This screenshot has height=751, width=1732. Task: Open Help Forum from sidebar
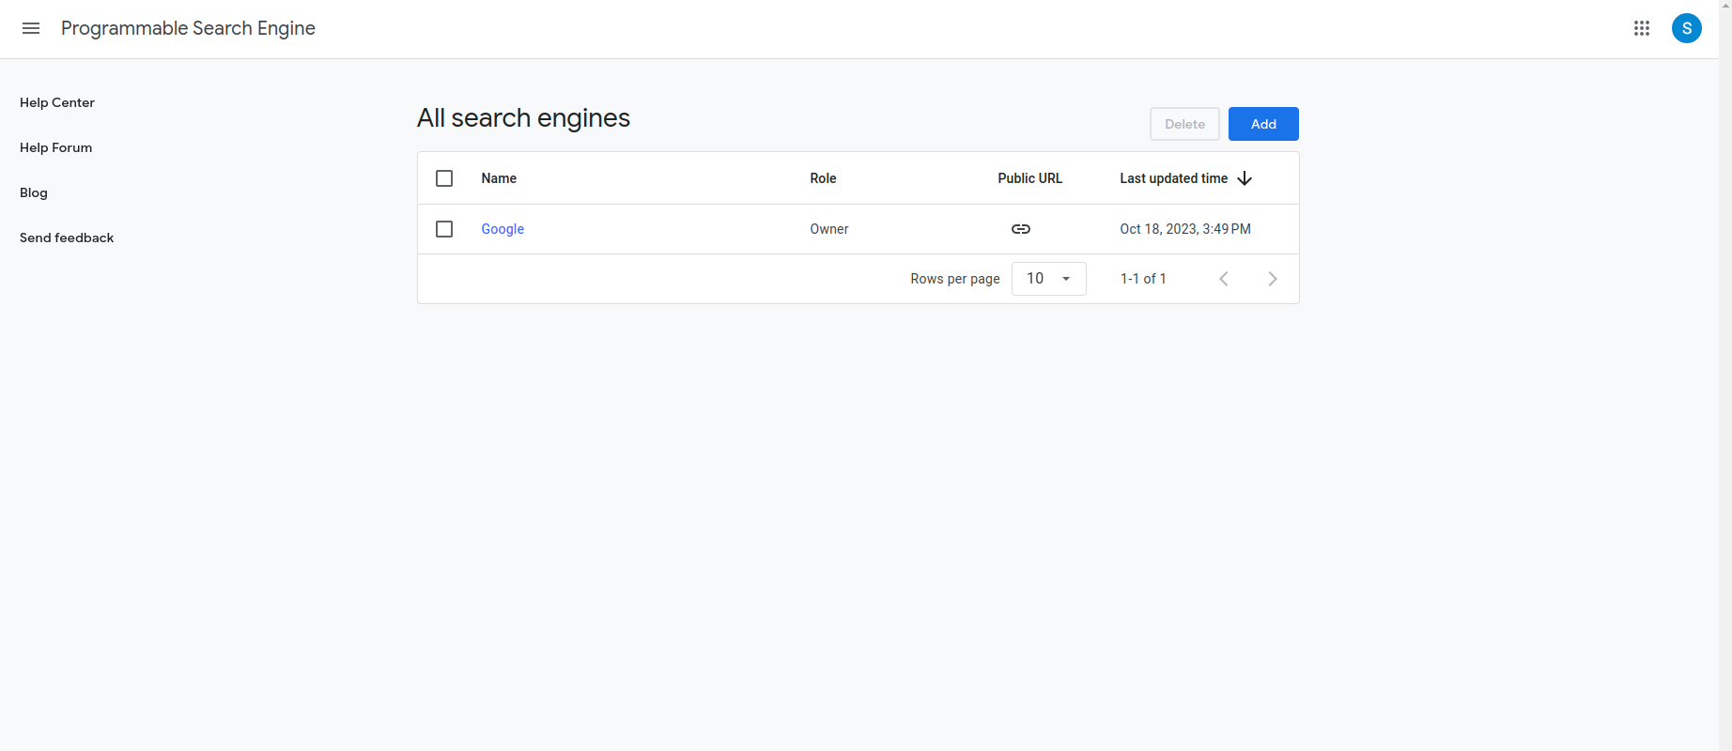[x=56, y=147]
